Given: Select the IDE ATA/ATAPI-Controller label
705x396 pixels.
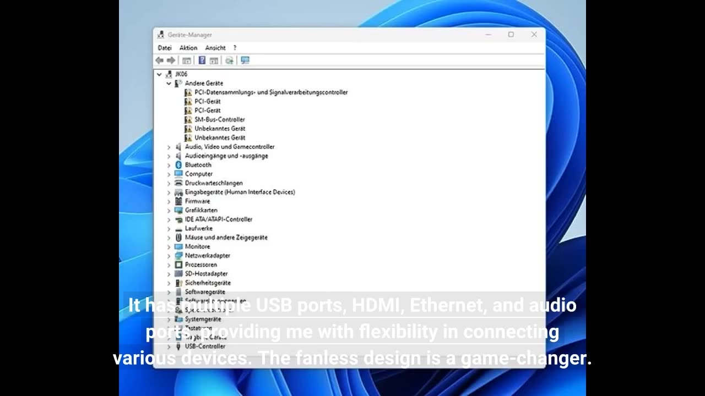Looking at the screenshot, I should coord(219,219).
